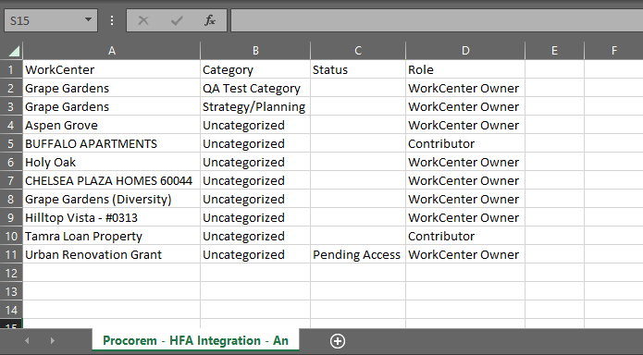Screen dimensions: 643x355
Task: Click the QA Test Category cell
Action: (x=255, y=88)
